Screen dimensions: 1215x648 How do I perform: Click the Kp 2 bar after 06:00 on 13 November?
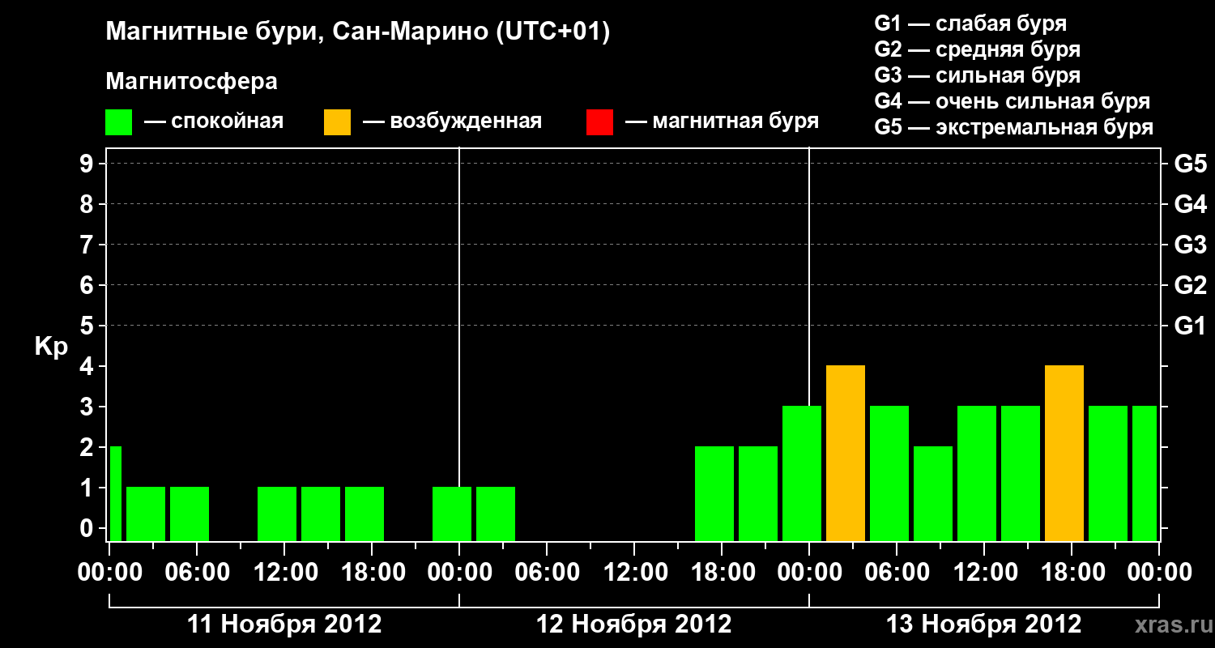[x=933, y=494]
